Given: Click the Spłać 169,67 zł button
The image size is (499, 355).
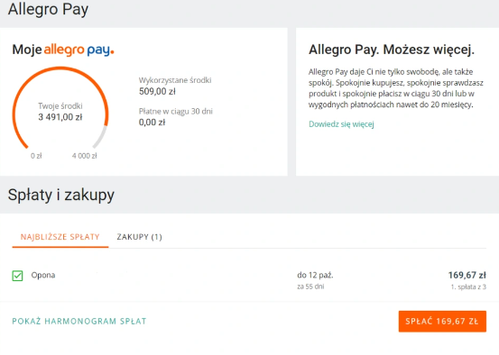Looking at the screenshot, I should click(442, 322).
